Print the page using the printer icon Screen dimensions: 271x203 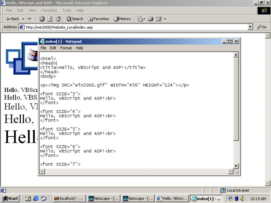150,19
